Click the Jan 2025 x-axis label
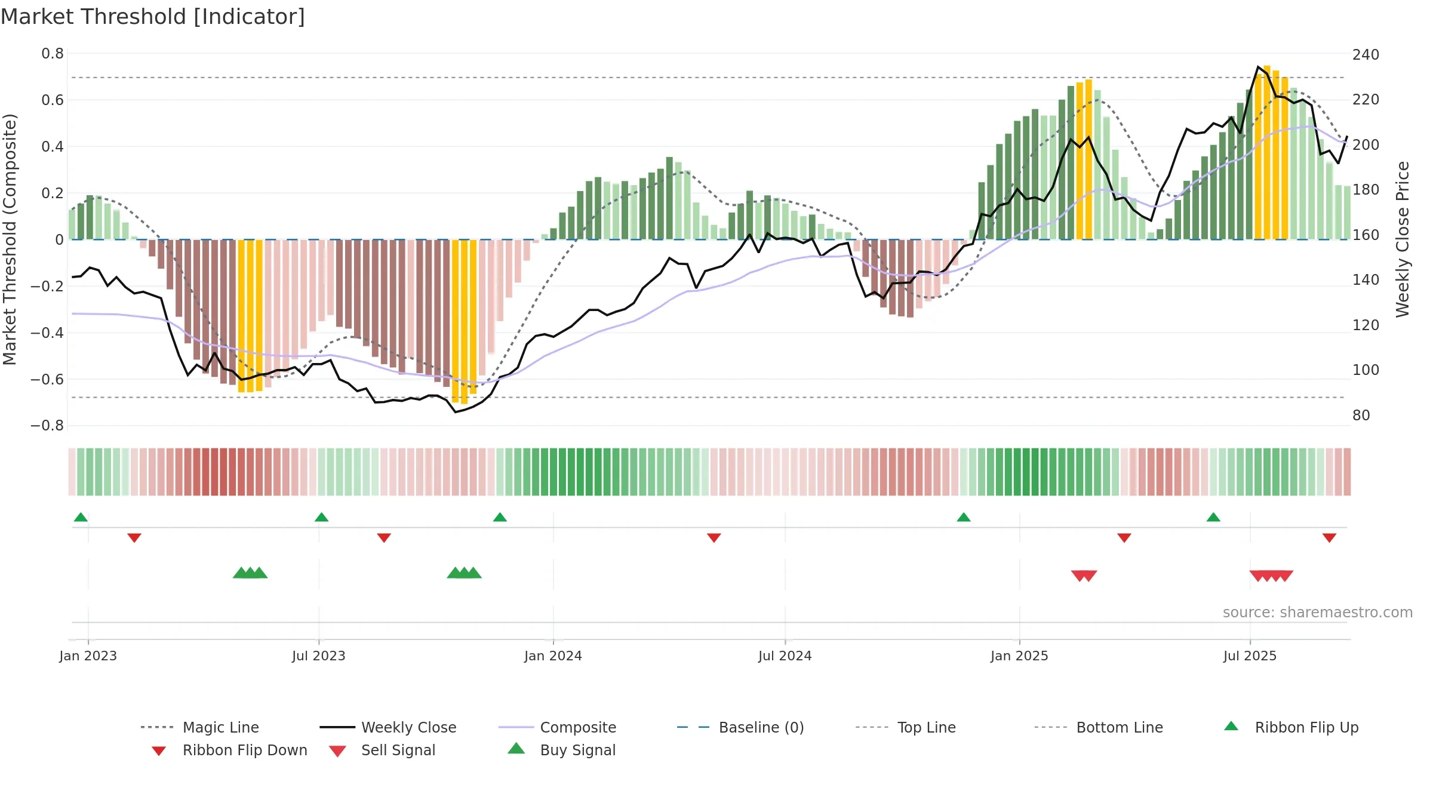This screenshot has width=1433, height=806. point(1020,656)
